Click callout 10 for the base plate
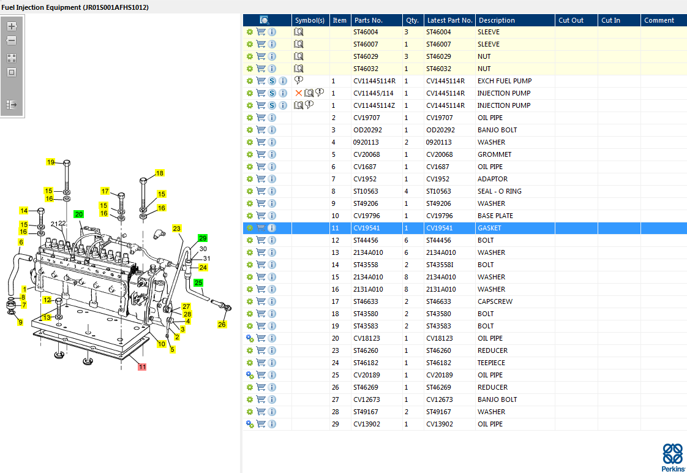This screenshot has width=687, height=473. (x=162, y=344)
